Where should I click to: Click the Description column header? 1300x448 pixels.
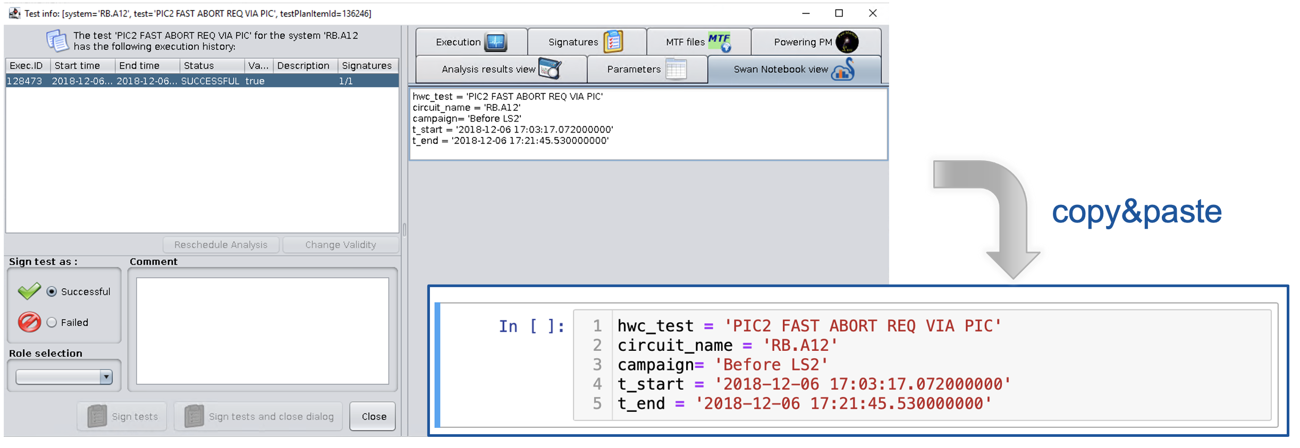306,66
